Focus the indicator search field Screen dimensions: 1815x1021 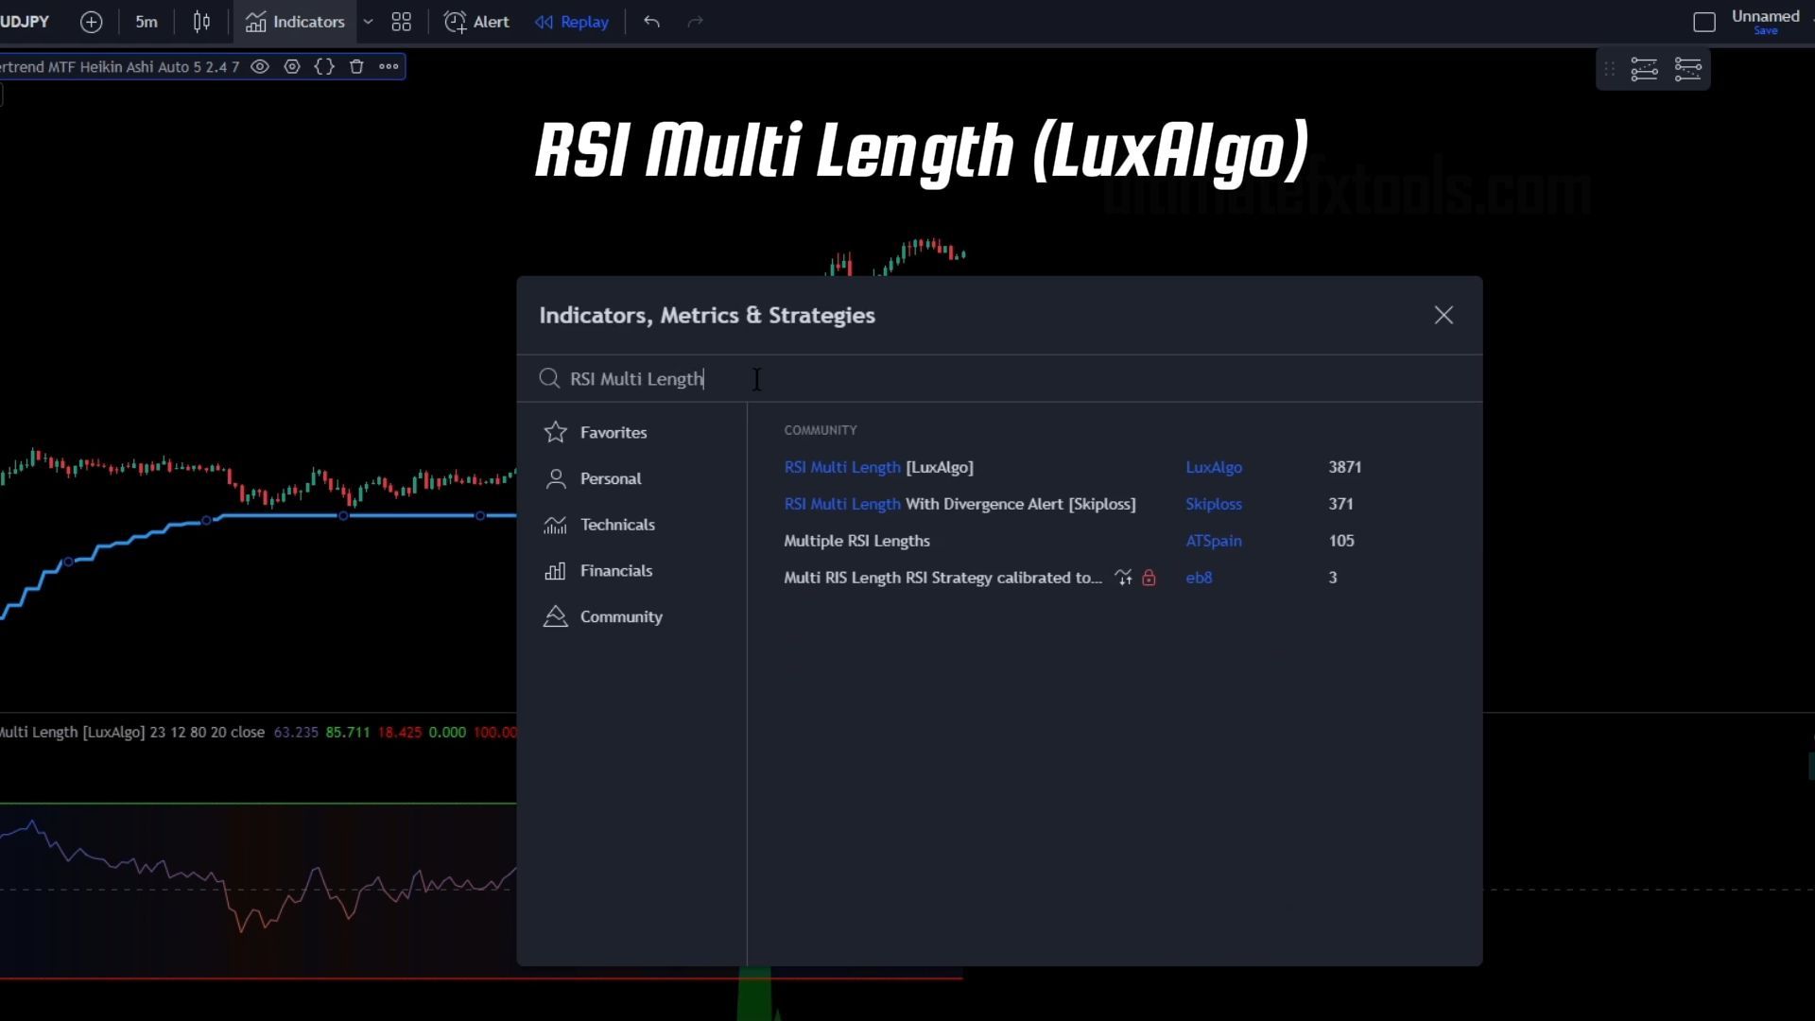(x=999, y=378)
